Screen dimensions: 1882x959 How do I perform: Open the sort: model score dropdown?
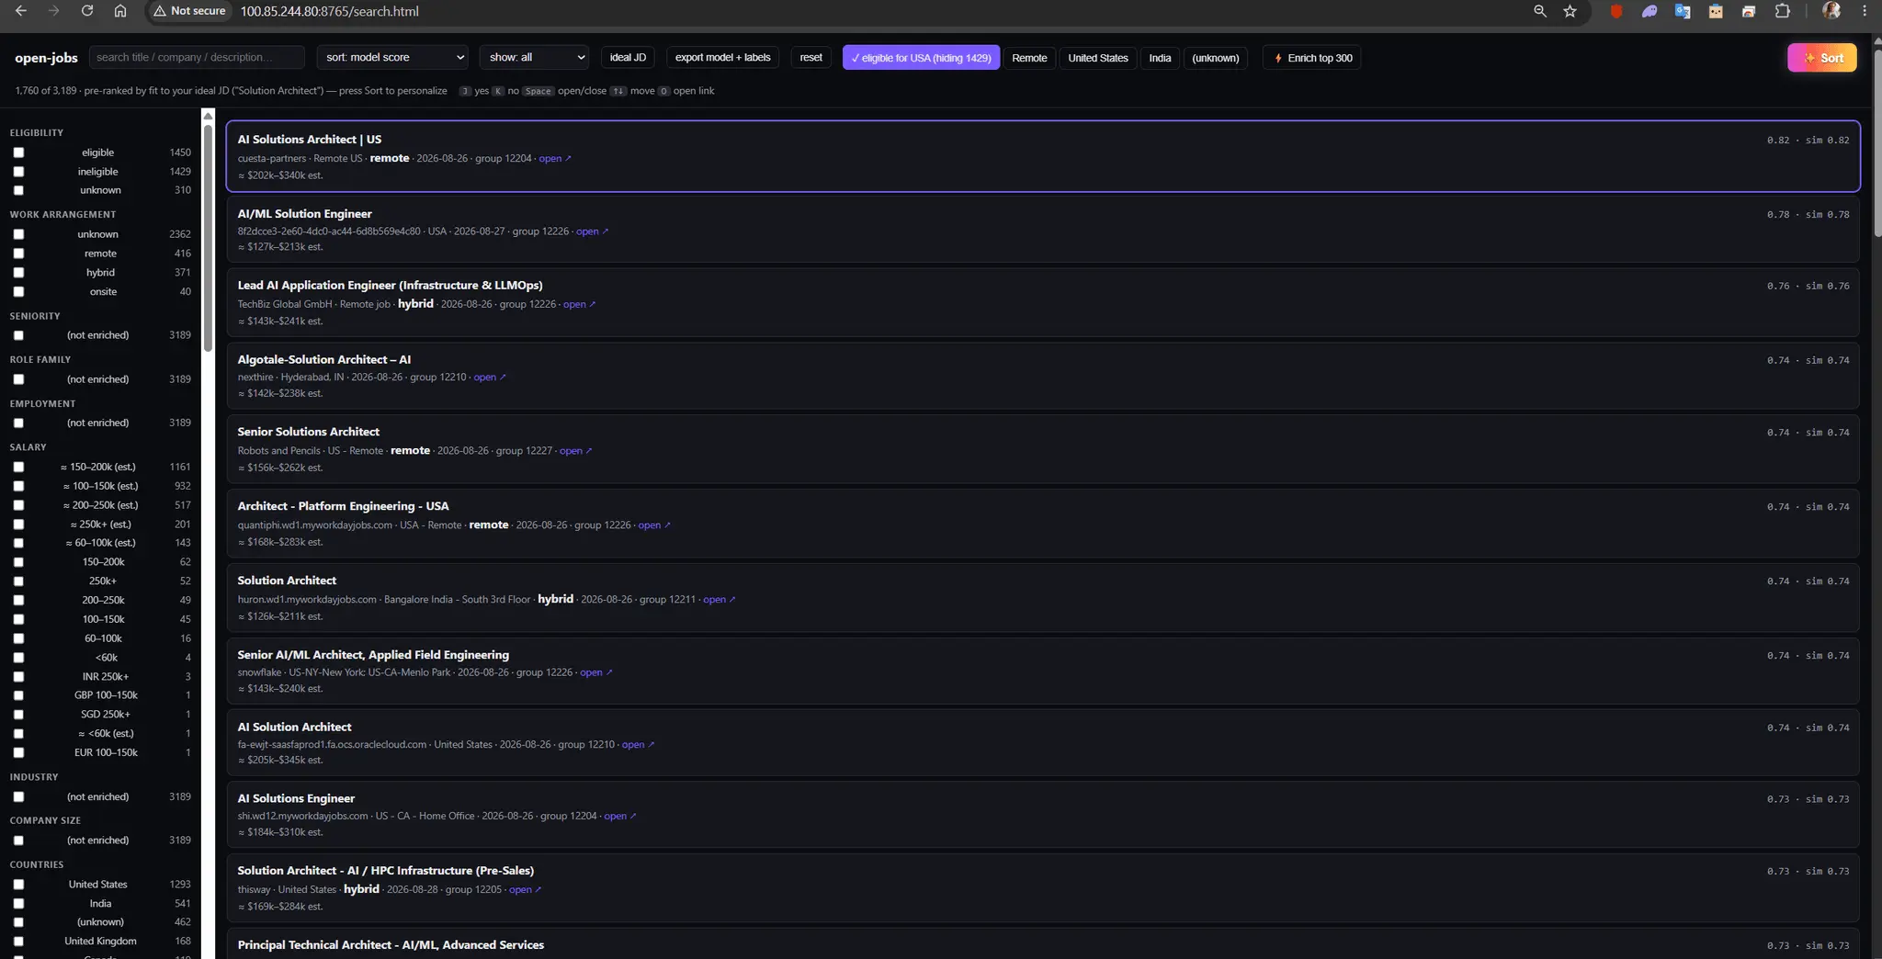[392, 57]
